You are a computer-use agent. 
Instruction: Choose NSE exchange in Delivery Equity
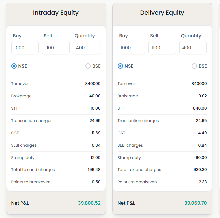pos(120,66)
